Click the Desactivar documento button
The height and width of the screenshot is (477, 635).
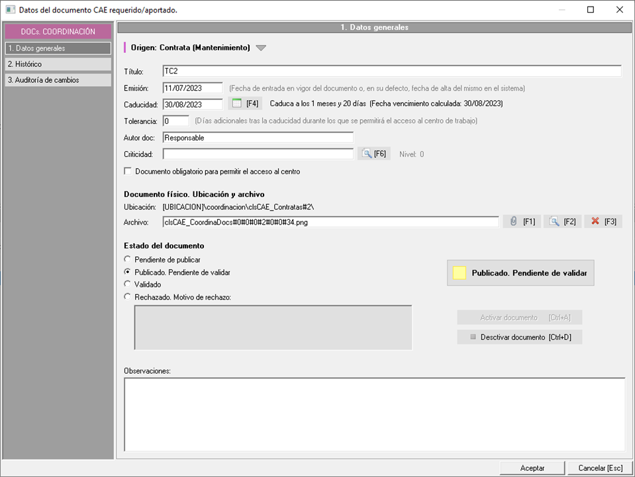[520, 337]
